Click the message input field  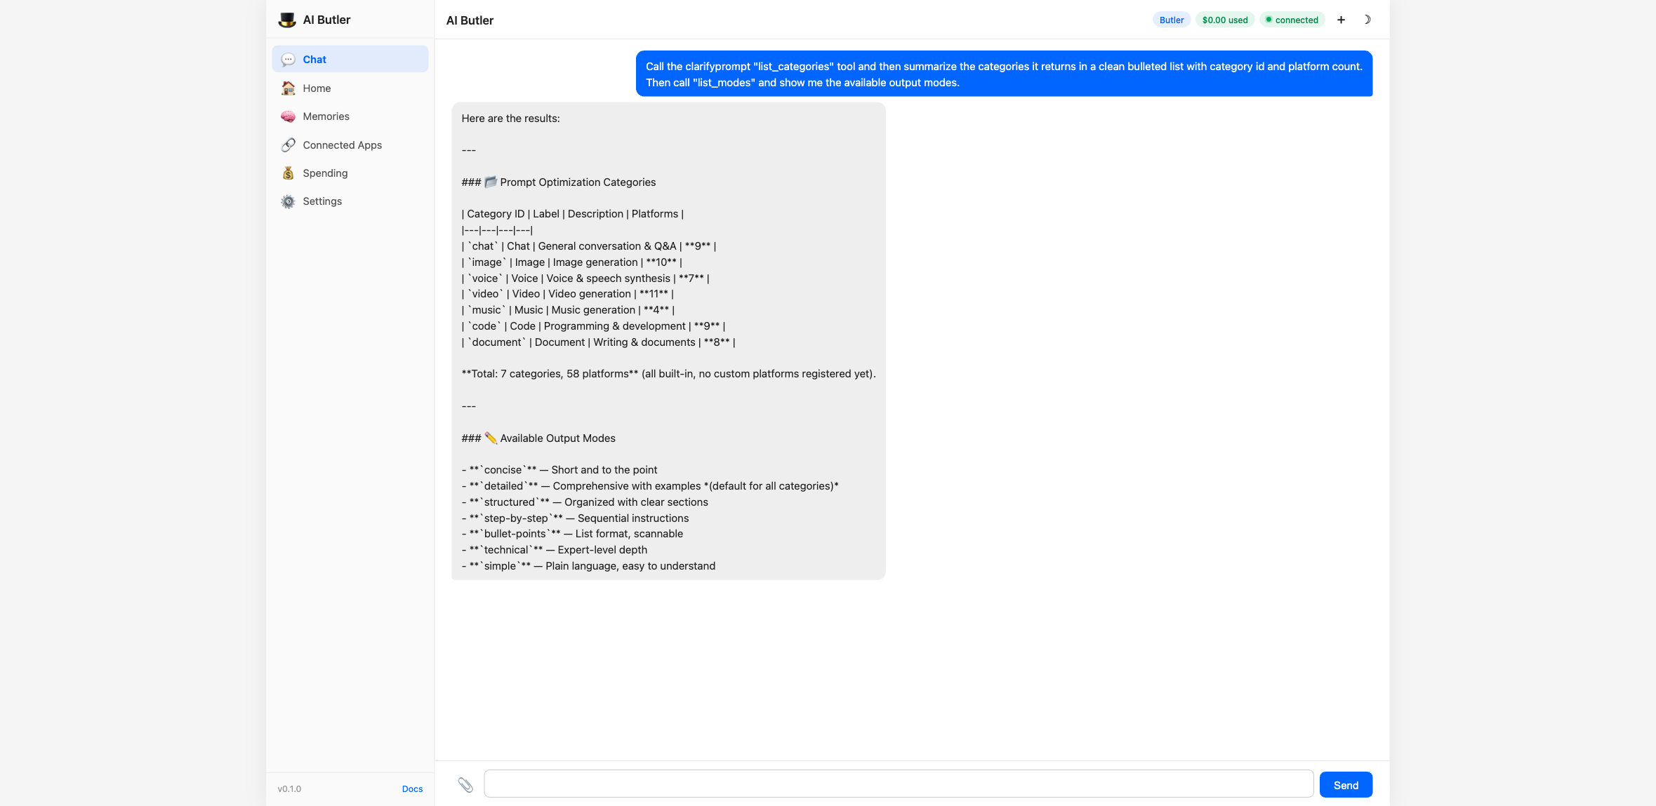[x=899, y=784]
